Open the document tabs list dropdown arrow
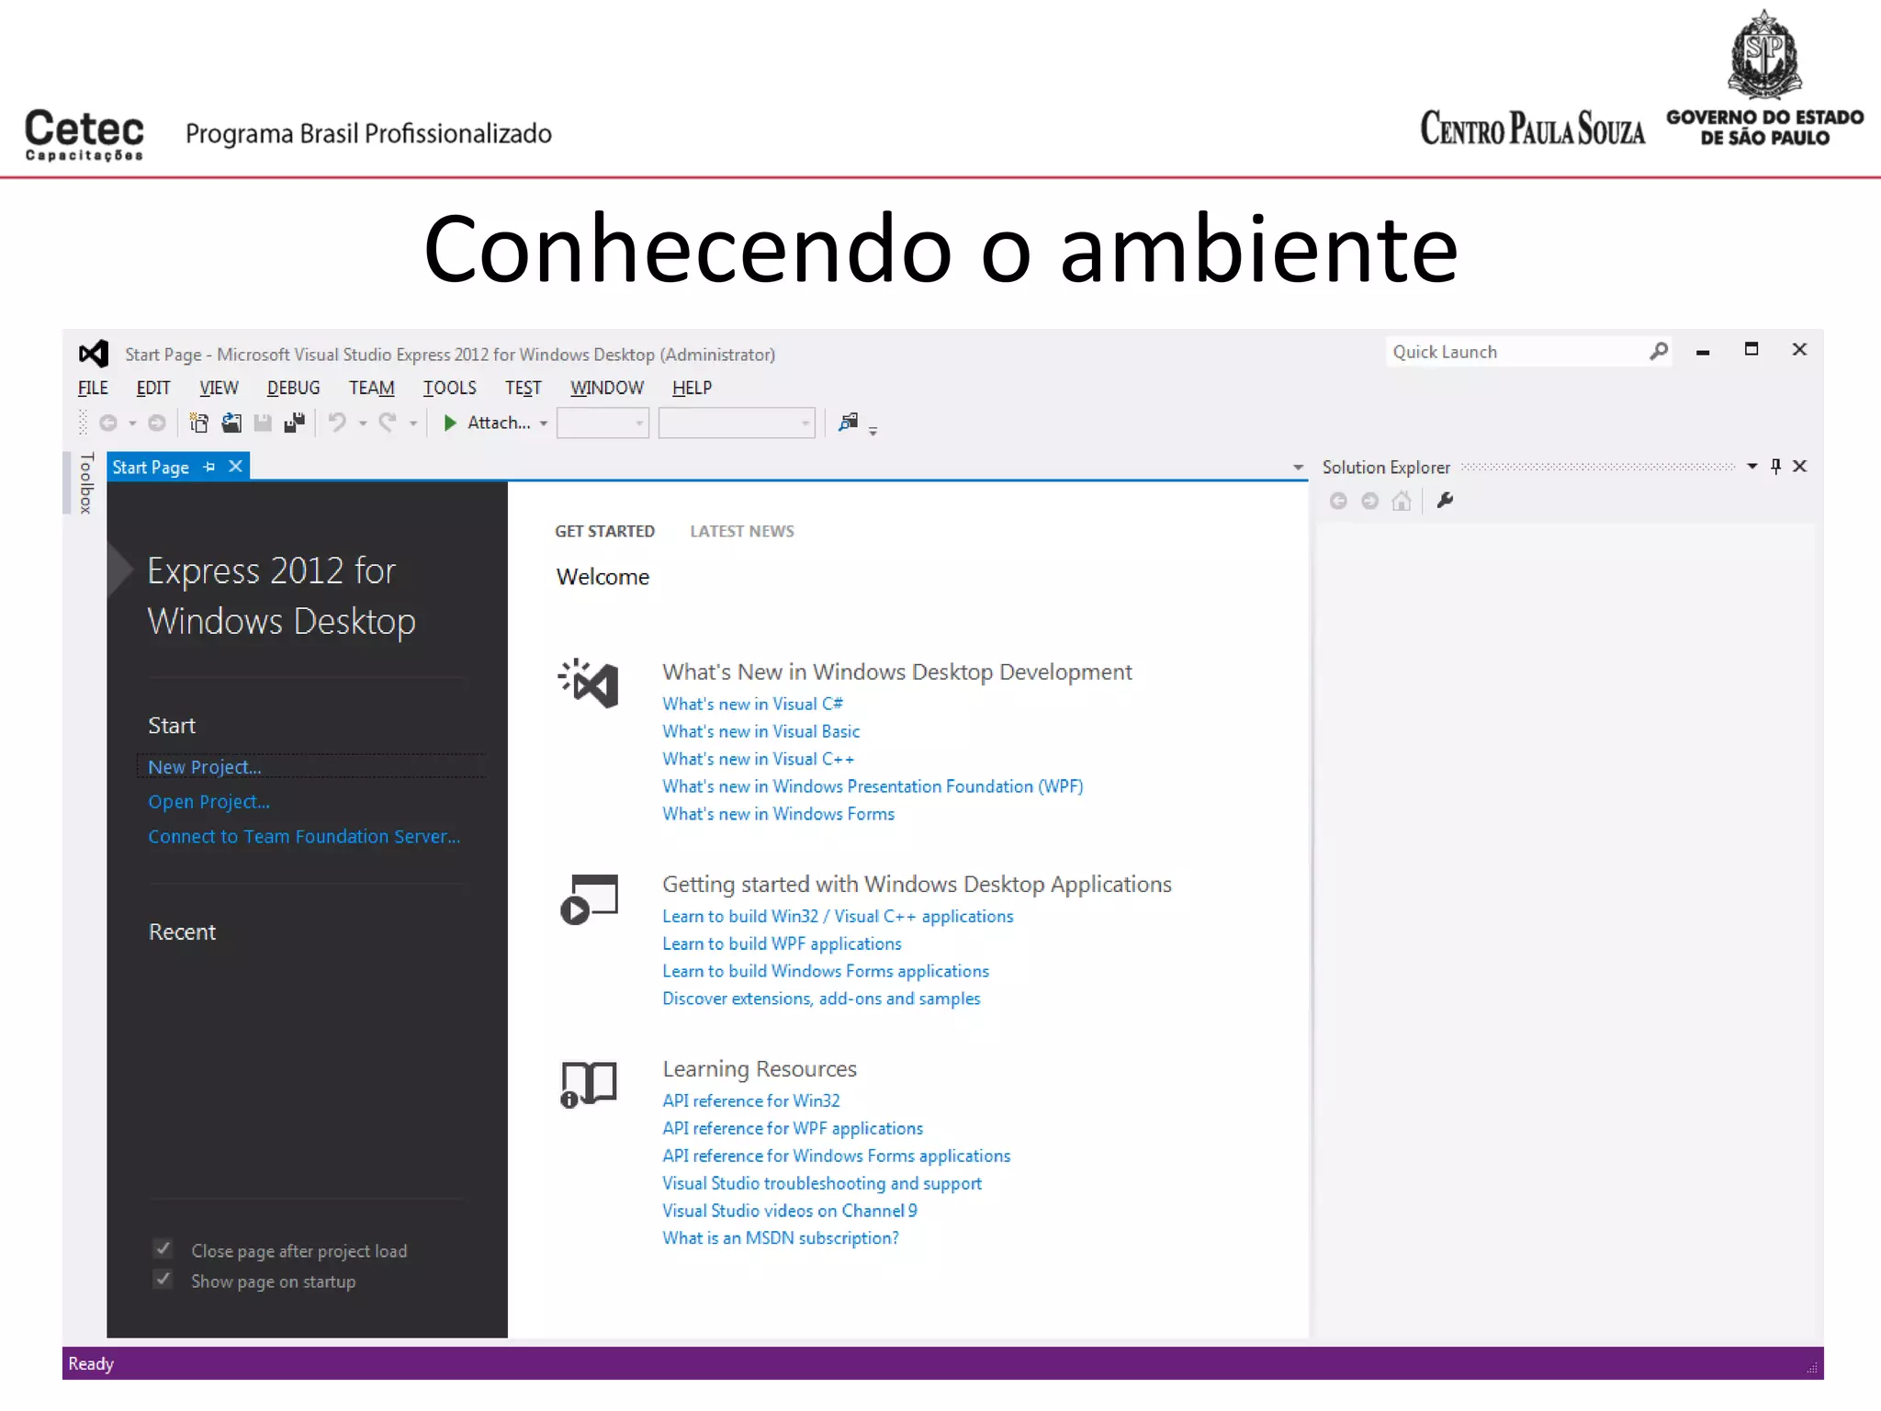 (x=1298, y=468)
